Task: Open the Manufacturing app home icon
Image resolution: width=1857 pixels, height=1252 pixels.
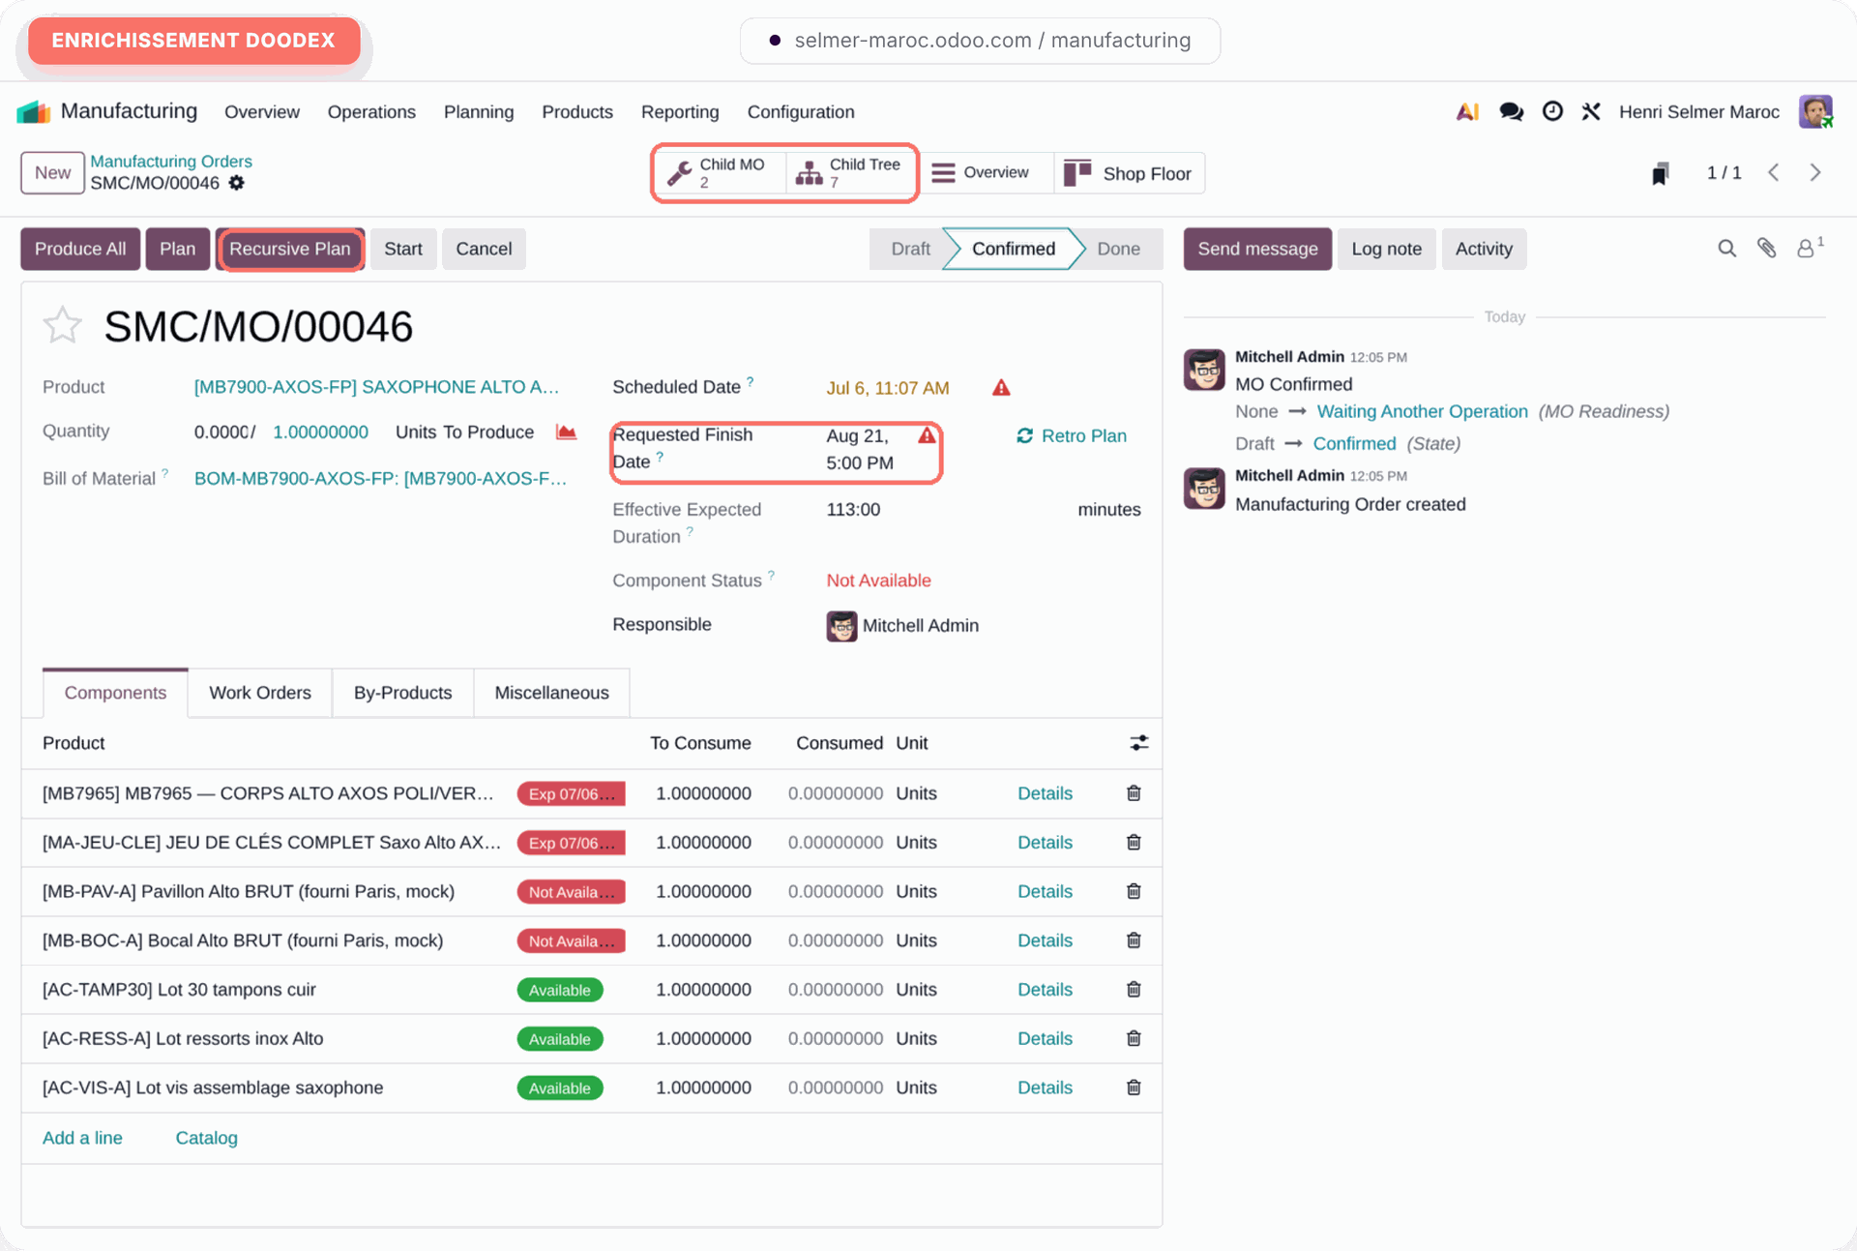Action: pos(34,111)
